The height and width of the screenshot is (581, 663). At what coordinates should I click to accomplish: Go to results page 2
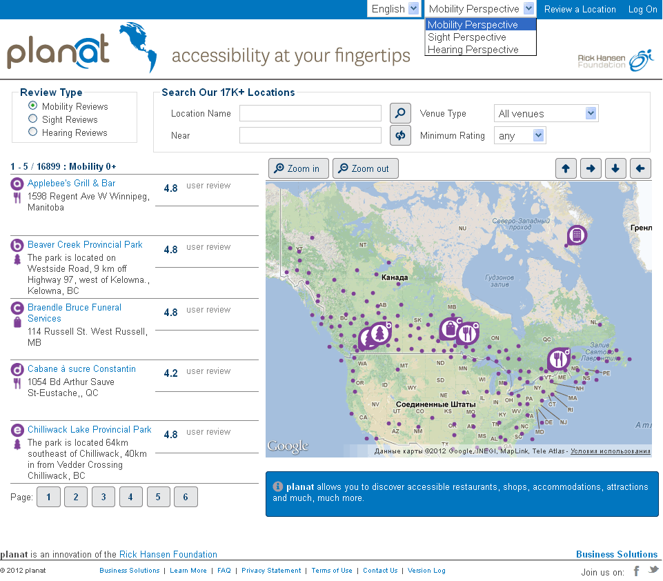coord(76,497)
